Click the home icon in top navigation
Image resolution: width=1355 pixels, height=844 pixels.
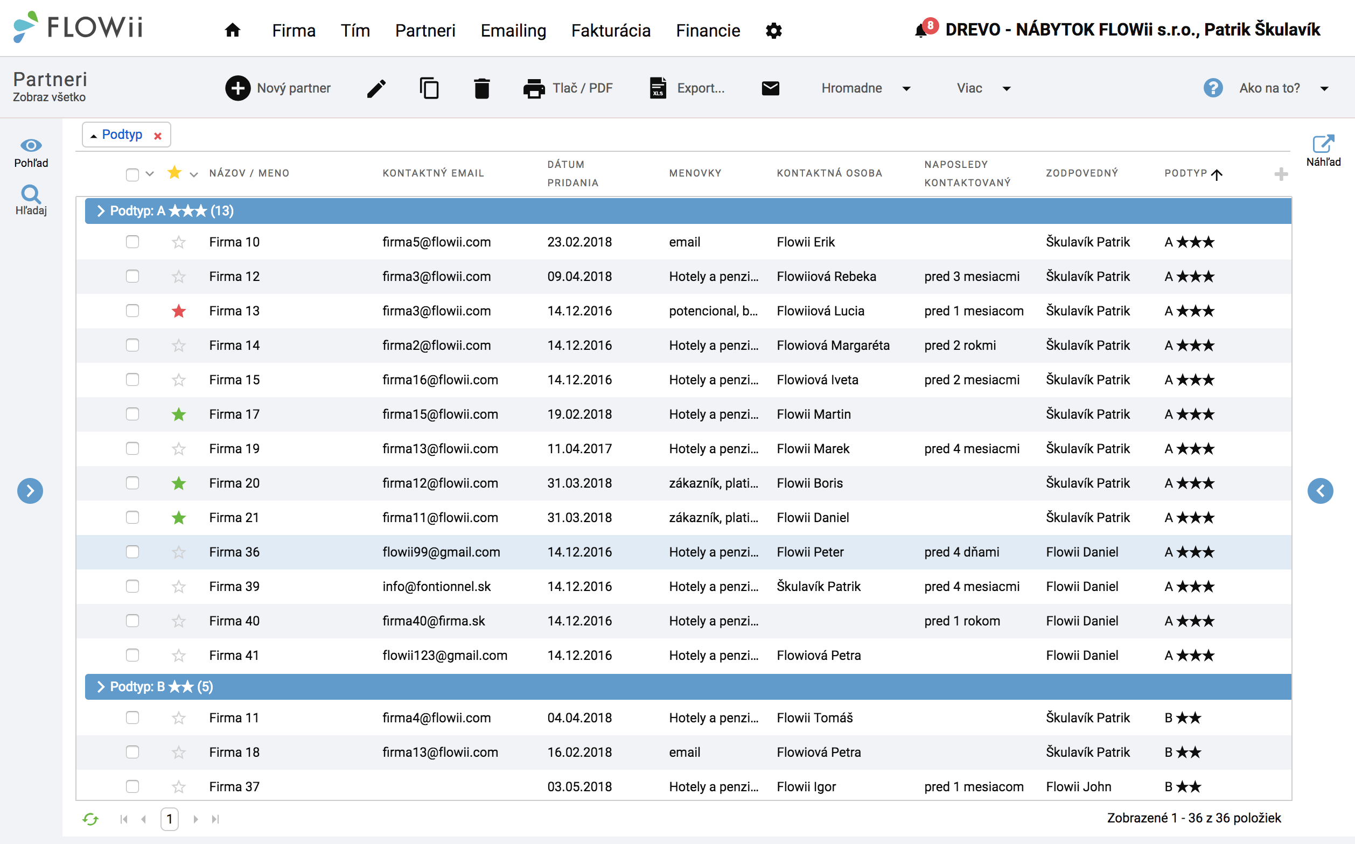(232, 30)
